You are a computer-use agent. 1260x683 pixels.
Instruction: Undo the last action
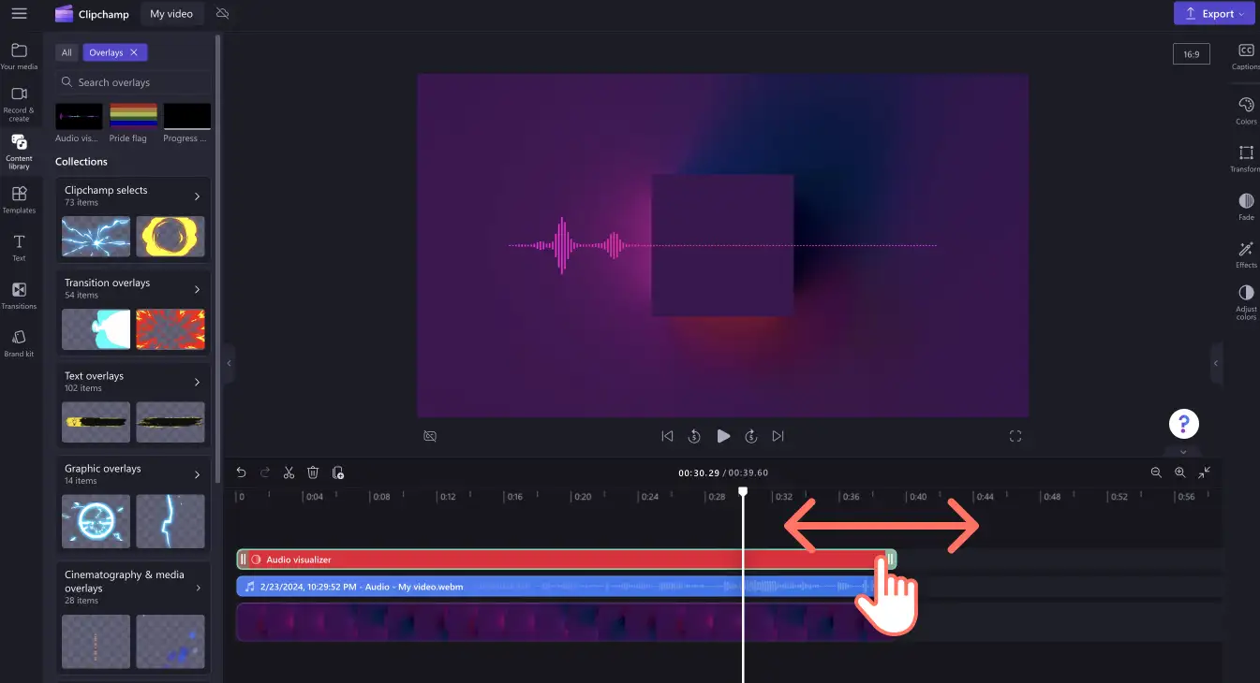241,472
